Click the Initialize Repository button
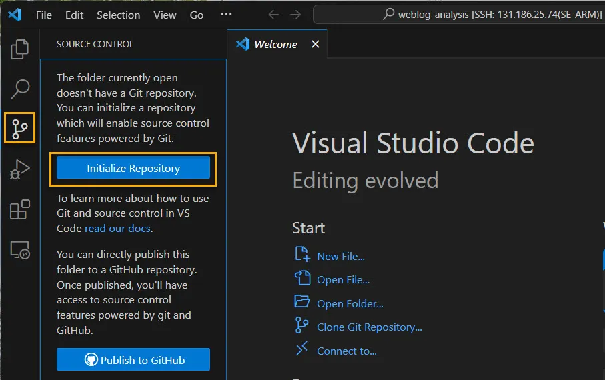Viewport: 605px width, 380px height. 133,168
